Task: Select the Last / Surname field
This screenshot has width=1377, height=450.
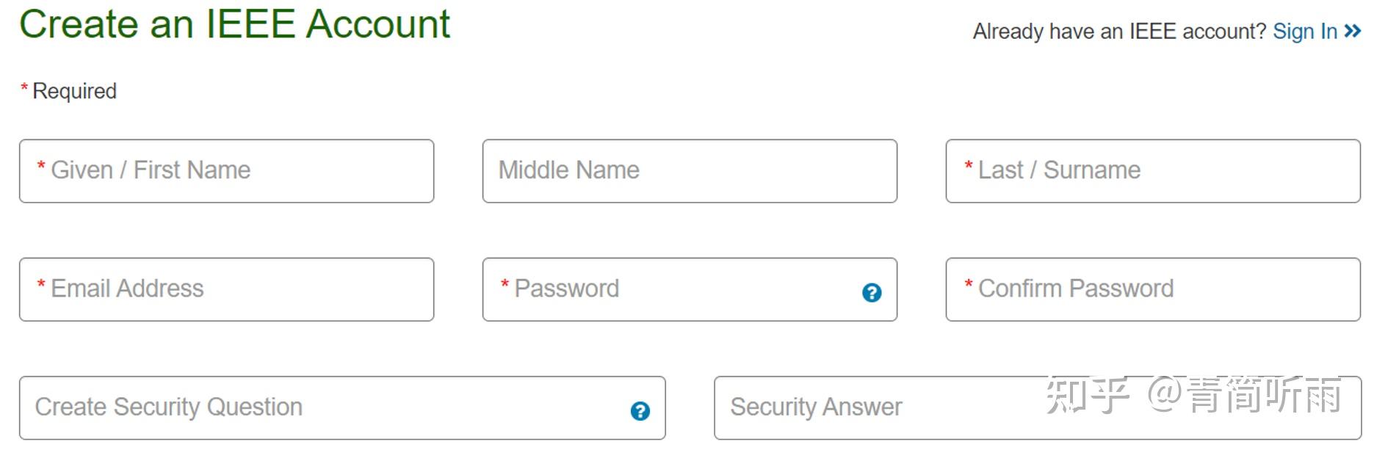Action: (x=1152, y=171)
